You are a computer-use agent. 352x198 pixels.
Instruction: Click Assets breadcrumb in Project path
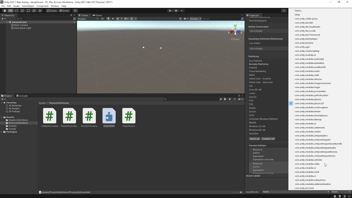tap(42, 103)
